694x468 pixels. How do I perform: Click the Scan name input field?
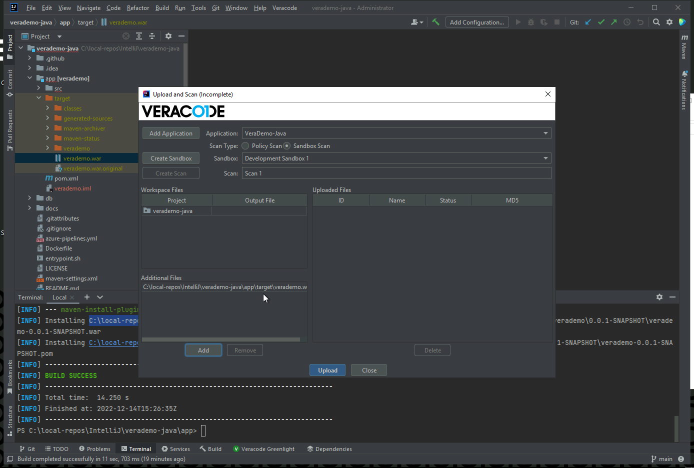(x=396, y=173)
